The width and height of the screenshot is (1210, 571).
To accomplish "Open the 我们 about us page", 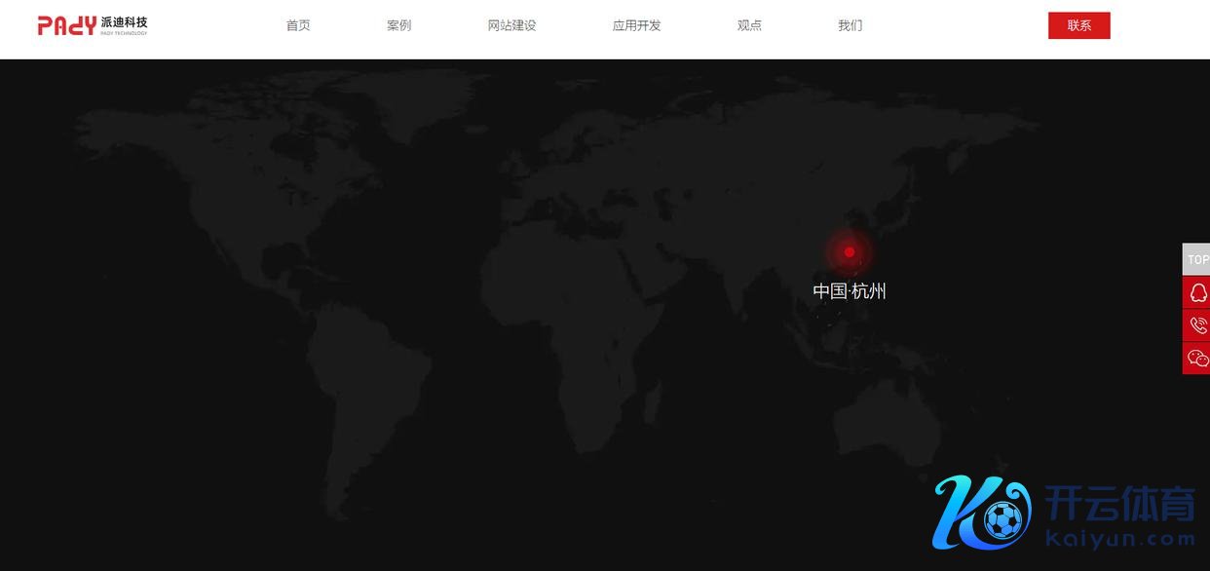I will pos(850,25).
